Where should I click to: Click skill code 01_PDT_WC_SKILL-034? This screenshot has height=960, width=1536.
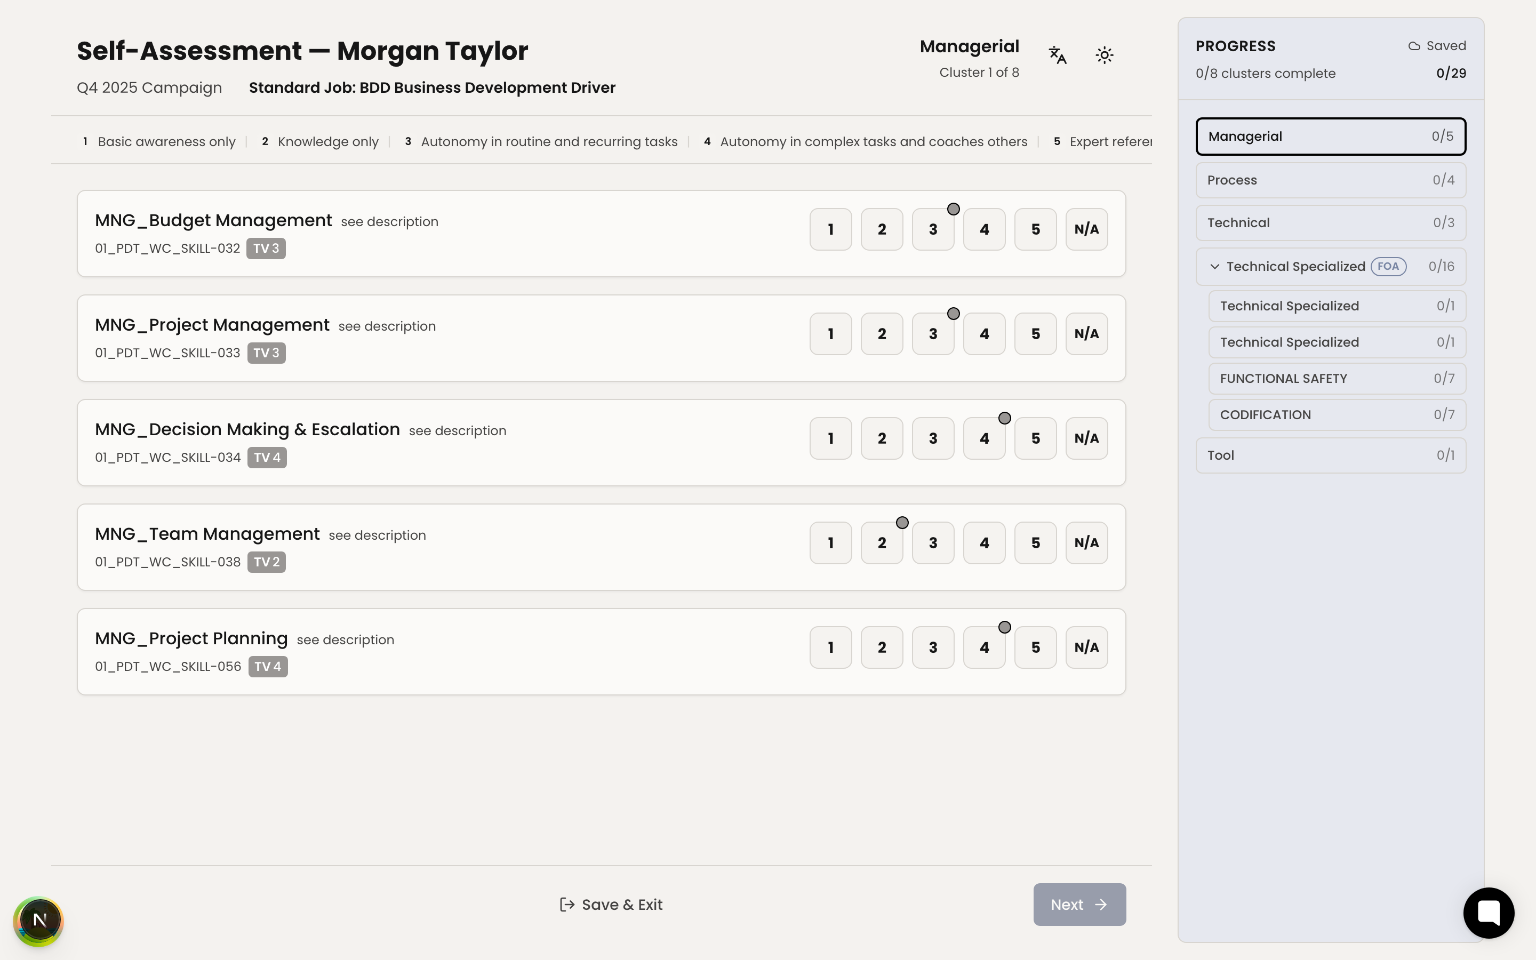(x=167, y=458)
